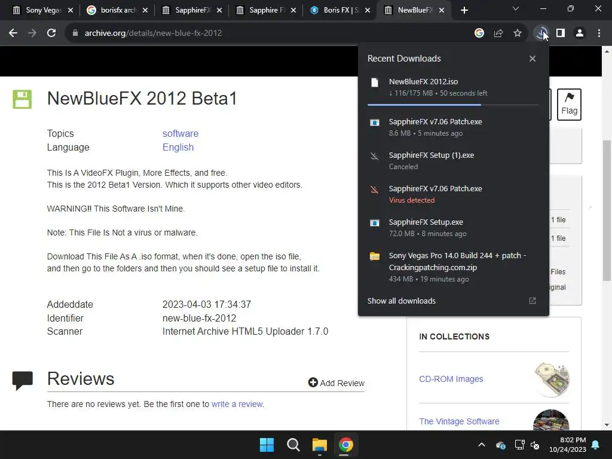Select the virus detected SapphireFX Patch entry
612x459 pixels.
(x=454, y=194)
